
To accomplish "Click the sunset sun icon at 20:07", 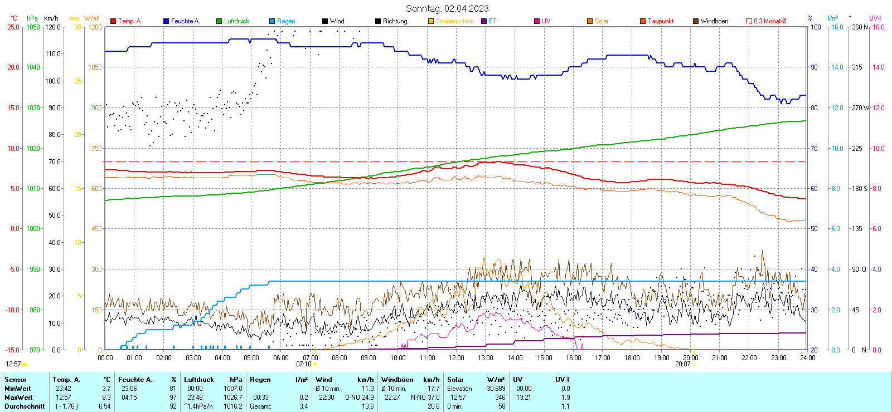I will 694,365.
